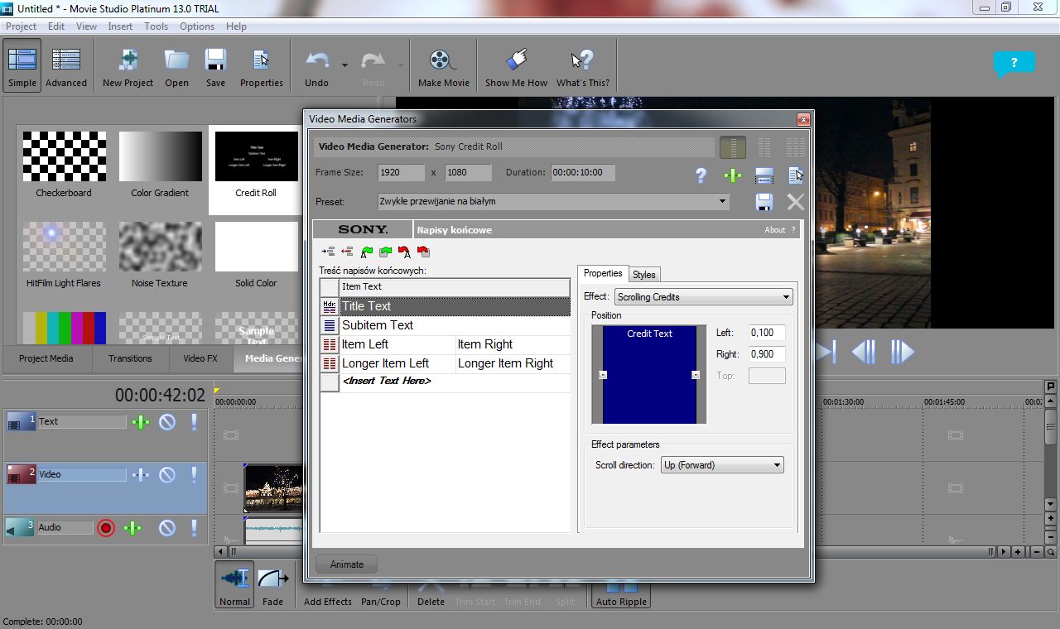Click the green Match Event Length icon
Image resolution: width=1060 pixels, height=629 pixels.
click(x=732, y=175)
